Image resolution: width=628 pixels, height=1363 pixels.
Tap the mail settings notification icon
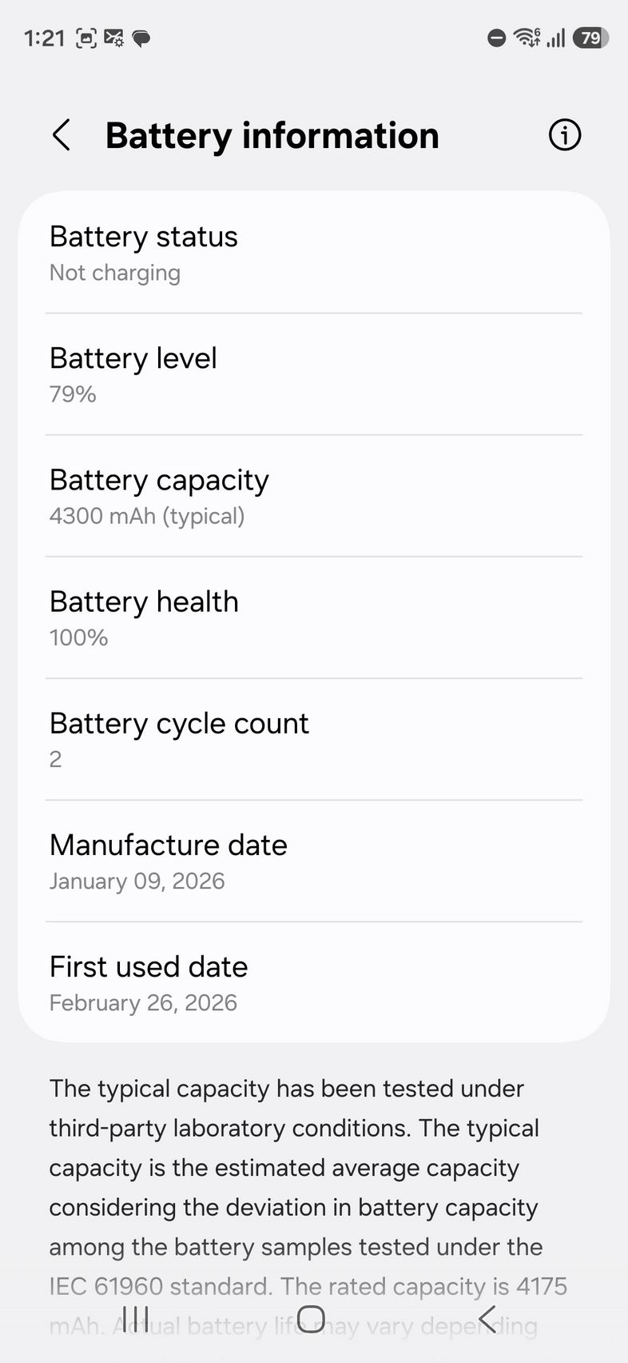pos(113,38)
